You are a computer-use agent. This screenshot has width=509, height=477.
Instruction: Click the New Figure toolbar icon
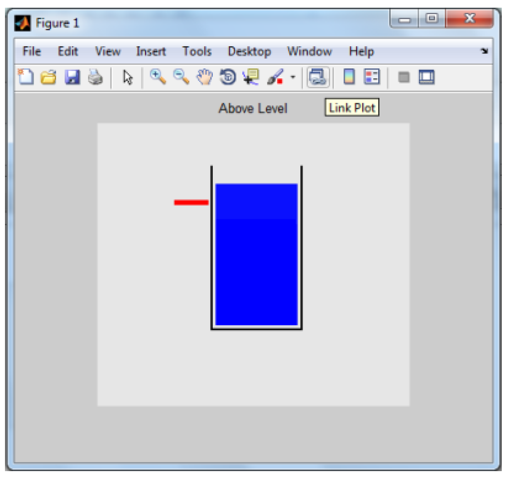click(x=26, y=77)
